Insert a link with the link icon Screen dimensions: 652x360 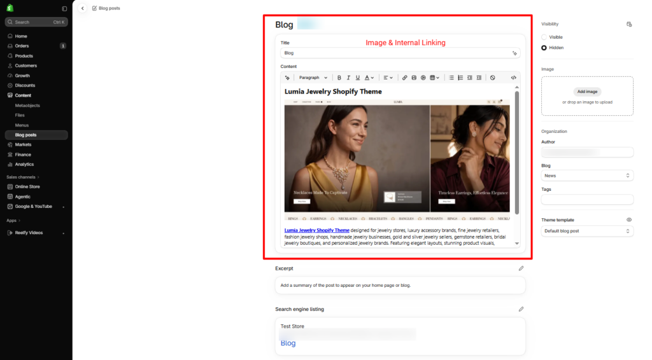coord(404,78)
